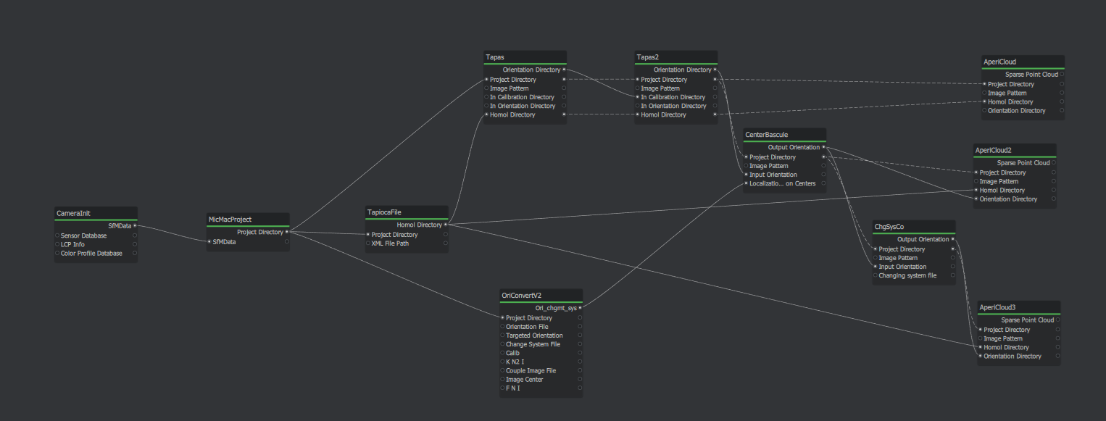Click In Calibration Directory label on Tapas

pos(522,97)
